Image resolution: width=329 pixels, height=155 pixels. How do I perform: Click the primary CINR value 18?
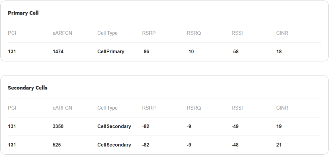tap(279, 51)
